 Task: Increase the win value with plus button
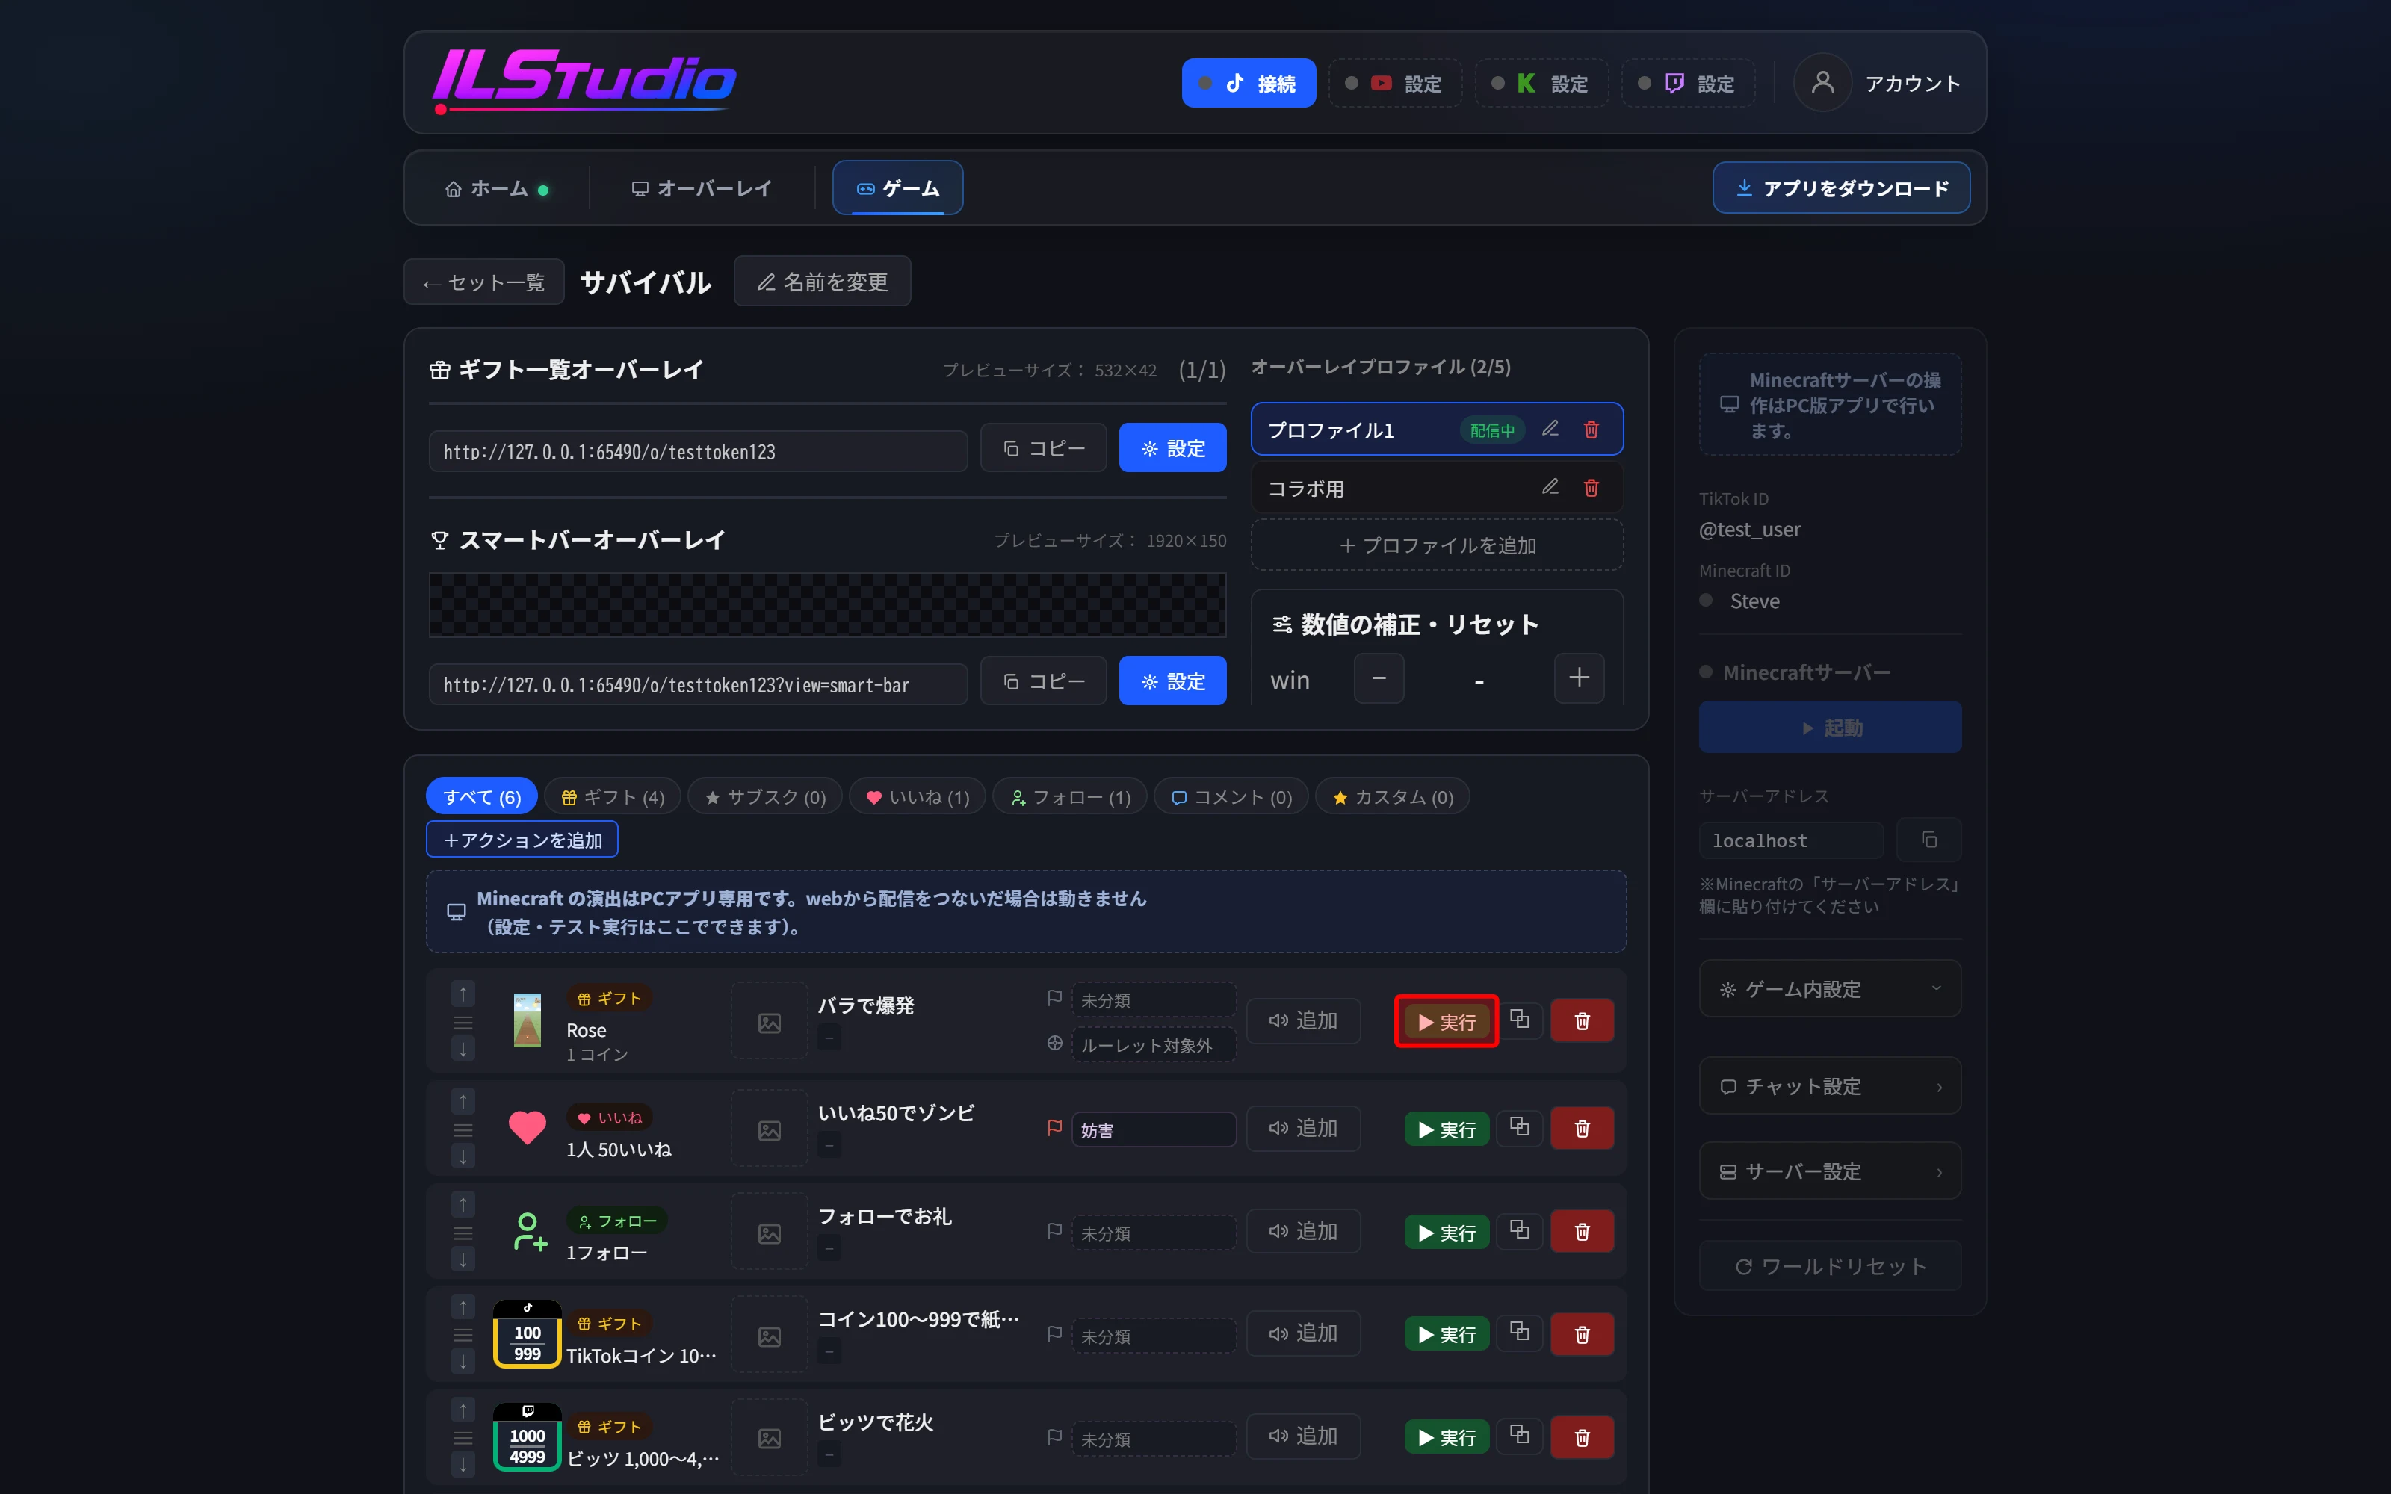pyautogui.click(x=1579, y=678)
